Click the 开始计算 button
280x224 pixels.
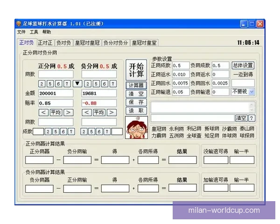136,70
